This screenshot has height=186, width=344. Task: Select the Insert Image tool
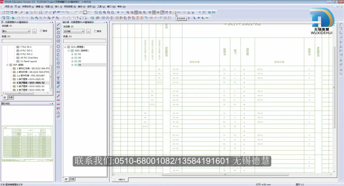(x=58, y=82)
